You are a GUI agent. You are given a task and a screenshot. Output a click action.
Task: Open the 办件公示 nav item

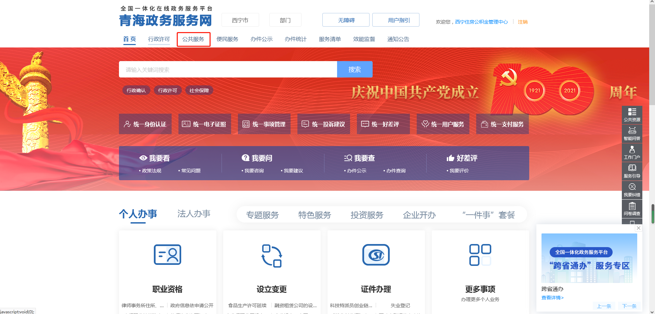262,39
